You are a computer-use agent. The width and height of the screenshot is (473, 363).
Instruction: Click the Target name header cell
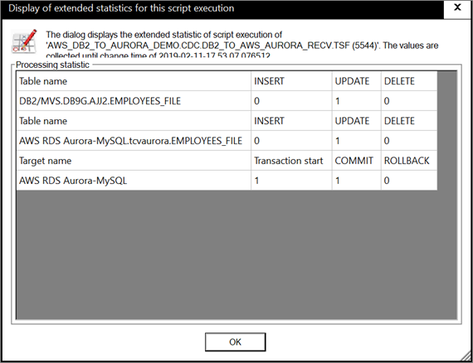134,161
